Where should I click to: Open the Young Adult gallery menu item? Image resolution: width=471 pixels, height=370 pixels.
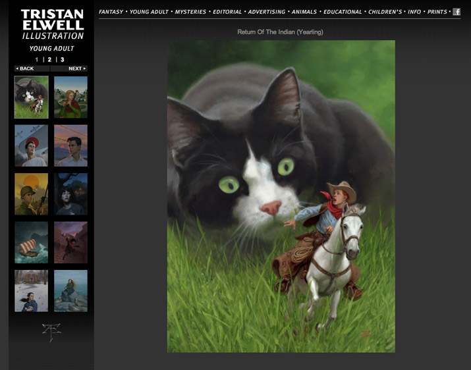point(149,12)
